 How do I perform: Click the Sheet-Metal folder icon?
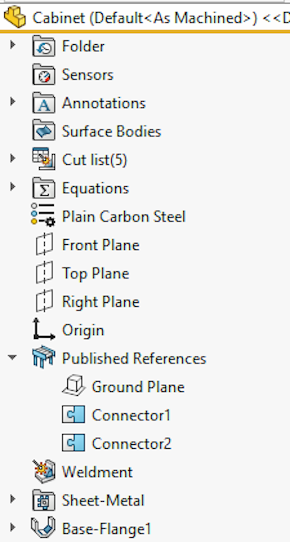tap(44, 500)
